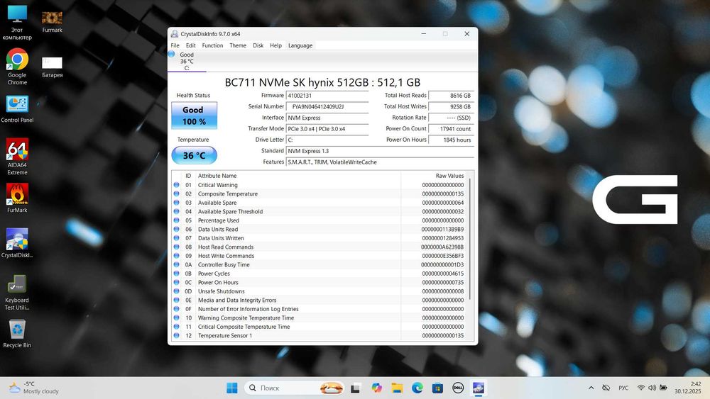
Task: Show hidden system tray icons
Action: coord(591,388)
